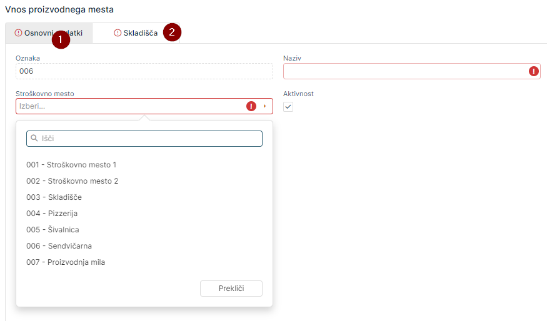The width and height of the screenshot is (547, 321).
Task: Click the search magnifier icon in dropdown
Action: pos(34,139)
